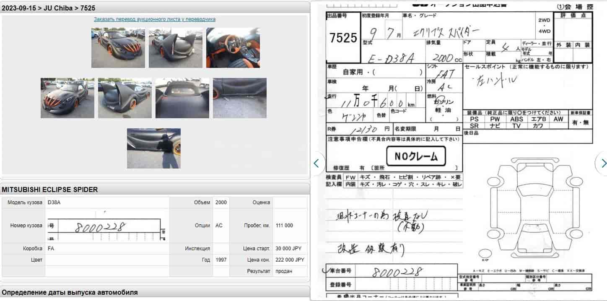
Task: Open the interior thumbnail with orange steering wheel
Action: [233, 48]
